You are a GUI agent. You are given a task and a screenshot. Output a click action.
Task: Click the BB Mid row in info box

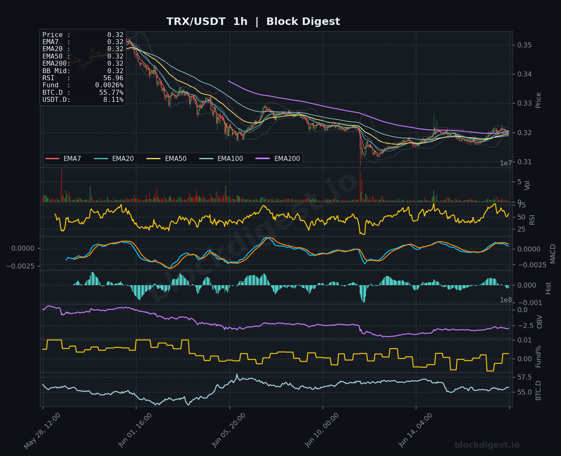83,71
